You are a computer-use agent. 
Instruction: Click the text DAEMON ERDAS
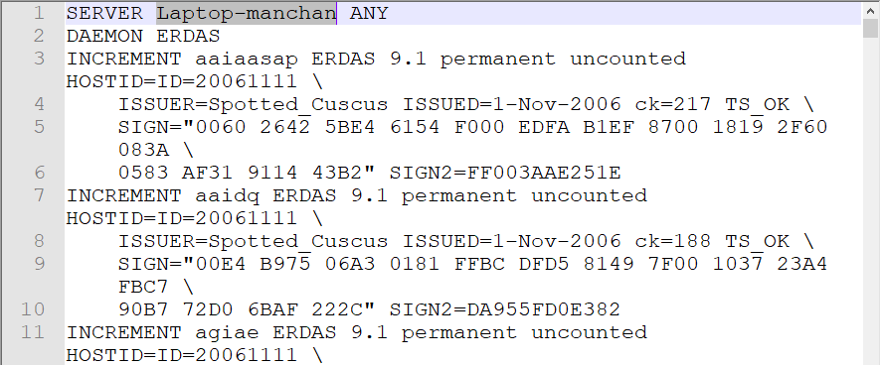[x=143, y=37]
